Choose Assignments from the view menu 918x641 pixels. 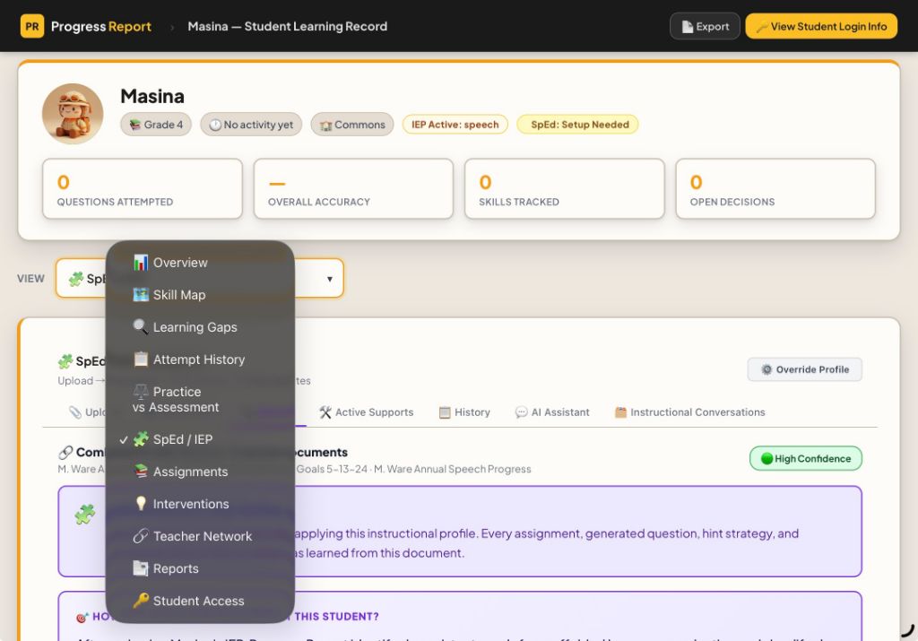pyautogui.click(x=200, y=472)
